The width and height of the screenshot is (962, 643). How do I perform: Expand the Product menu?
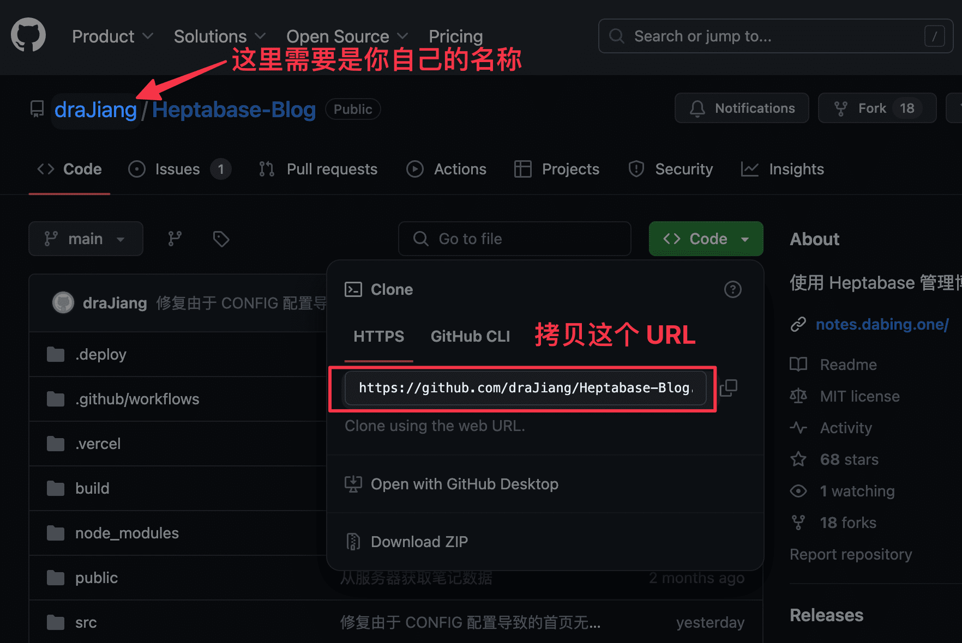tap(112, 37)
